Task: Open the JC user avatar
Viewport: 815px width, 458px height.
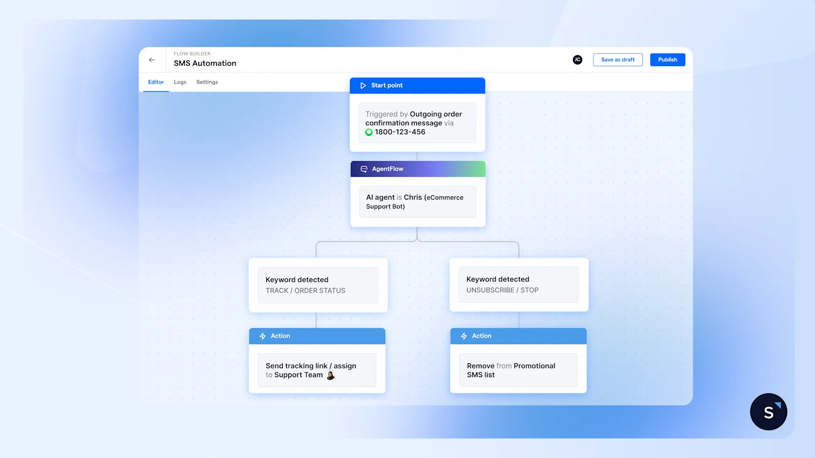Action: point(577,60)
